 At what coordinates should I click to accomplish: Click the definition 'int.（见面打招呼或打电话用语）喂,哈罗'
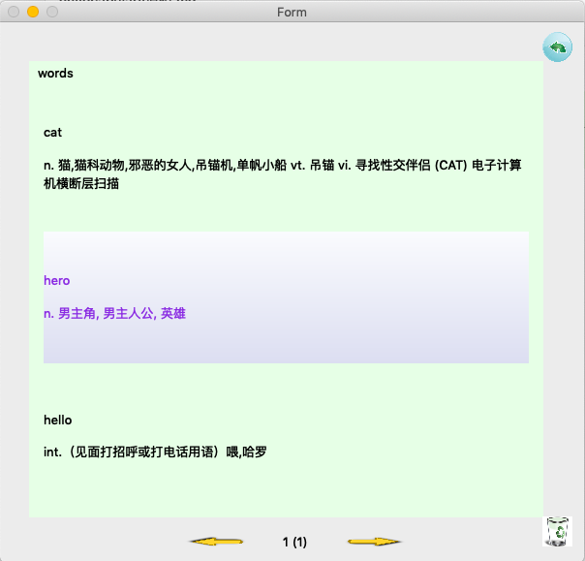point(155,452)
